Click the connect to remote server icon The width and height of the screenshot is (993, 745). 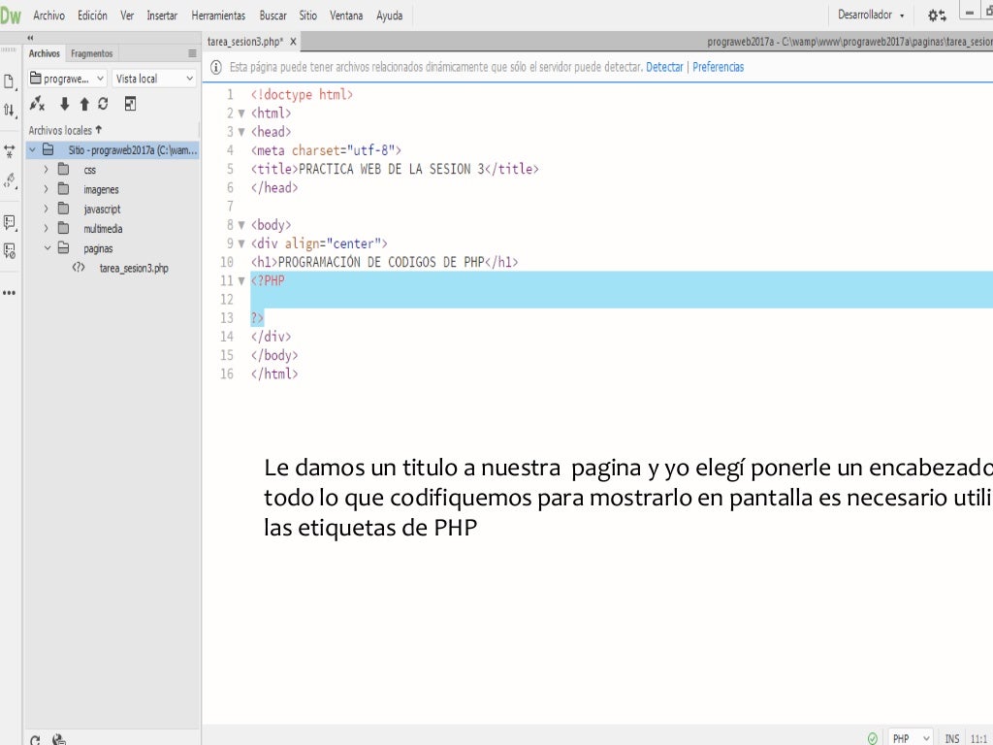(x=37, y=104)
